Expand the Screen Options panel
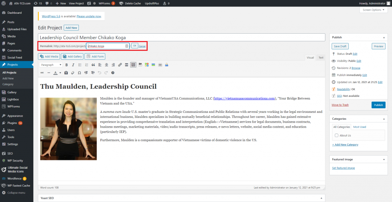The width and height of the screenshot is (392, 202). click(373, 10)
